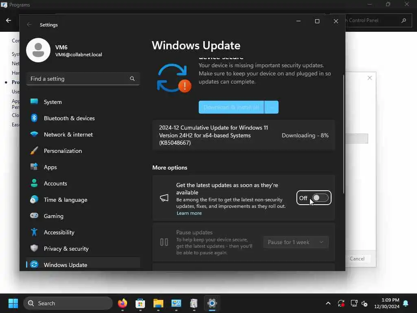This screenshot has width=417, height=313.
Task: Click the KB5048667 cumulative update entry
Action: point(244,135)
